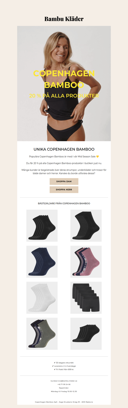Click the yellow Copenhagen Bamboo headline
128x408 pixels.
coord(64,79)
